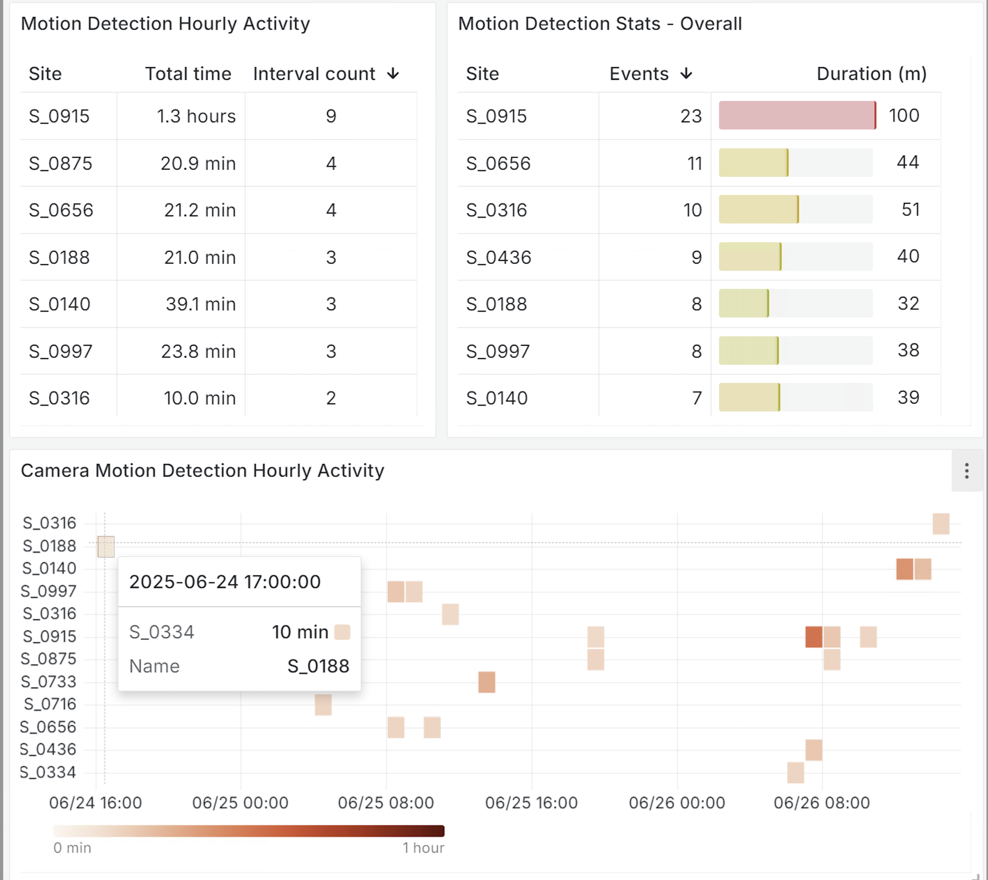Click the Motion Detection Hourly Activity title
Viewport: 988px width, 880px height.
point(165,24)
